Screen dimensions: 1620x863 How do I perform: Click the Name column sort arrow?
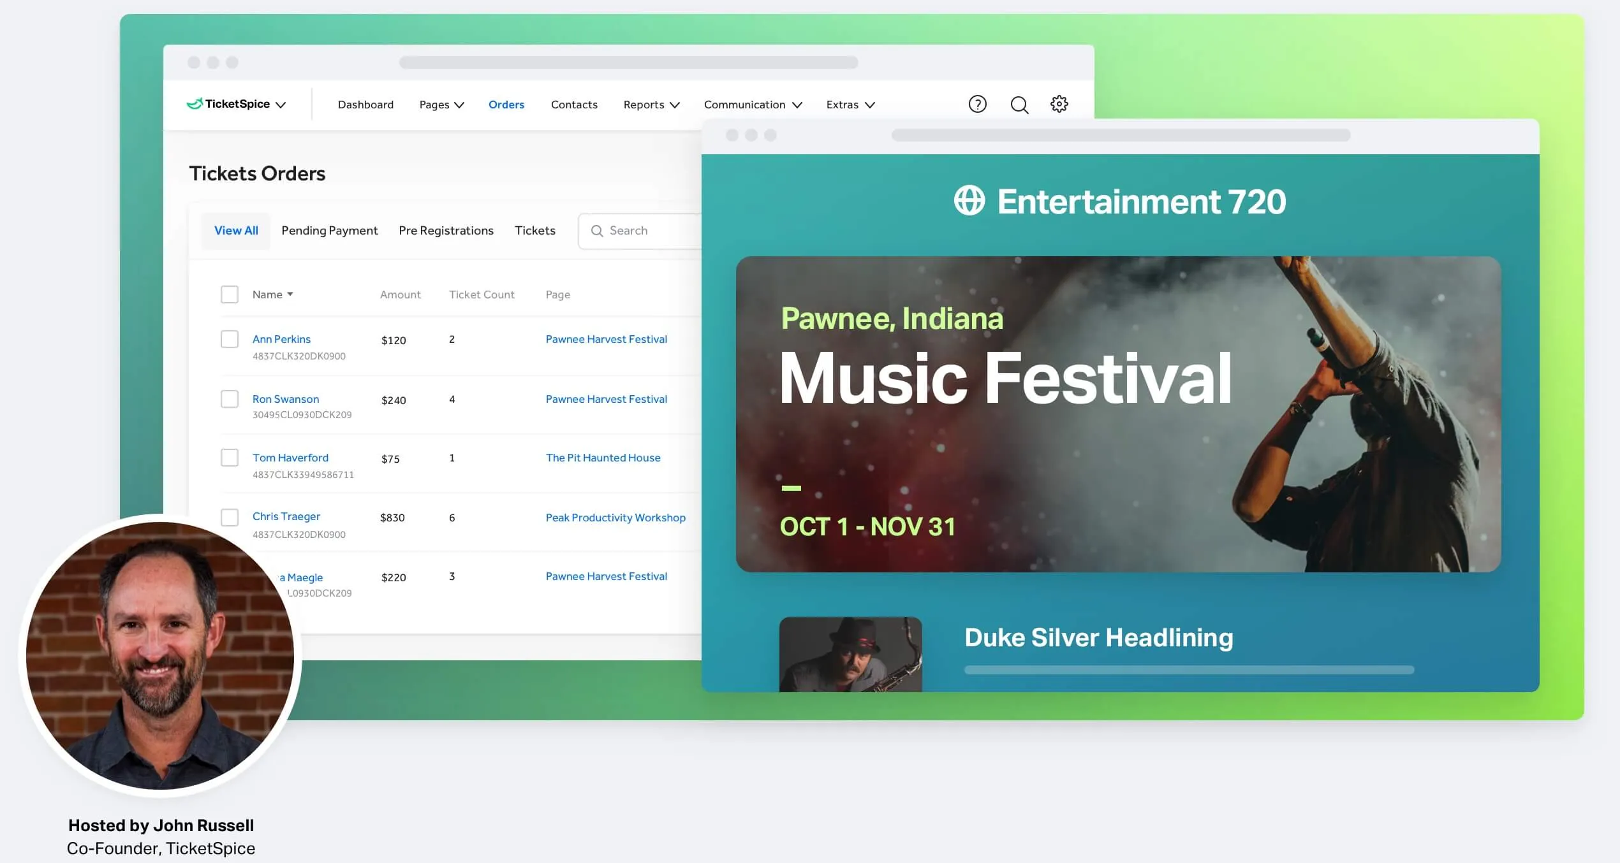pos(290,294)
